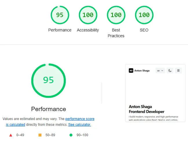Click the "Anton Shaga" brand name beside the logo
Screen dimensions: 188x144
pos(142,70)
